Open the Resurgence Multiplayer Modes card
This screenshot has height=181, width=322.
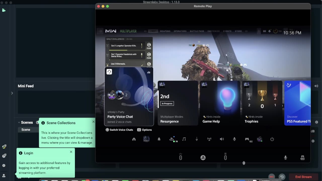pos(178,103)
